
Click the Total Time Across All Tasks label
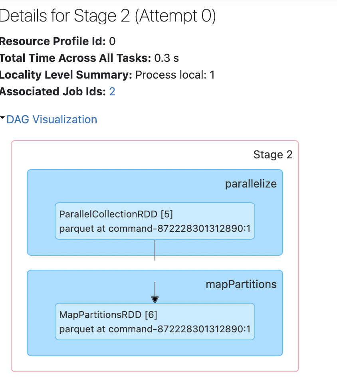point(75,58)
